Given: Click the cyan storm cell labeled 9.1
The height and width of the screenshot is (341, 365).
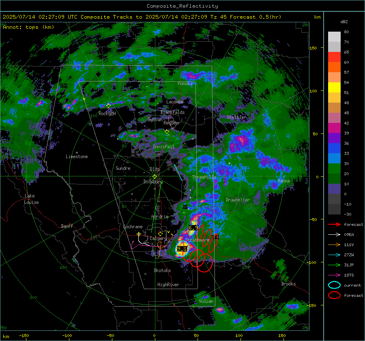Looking at the screenshot, I should tap(182, 249).
